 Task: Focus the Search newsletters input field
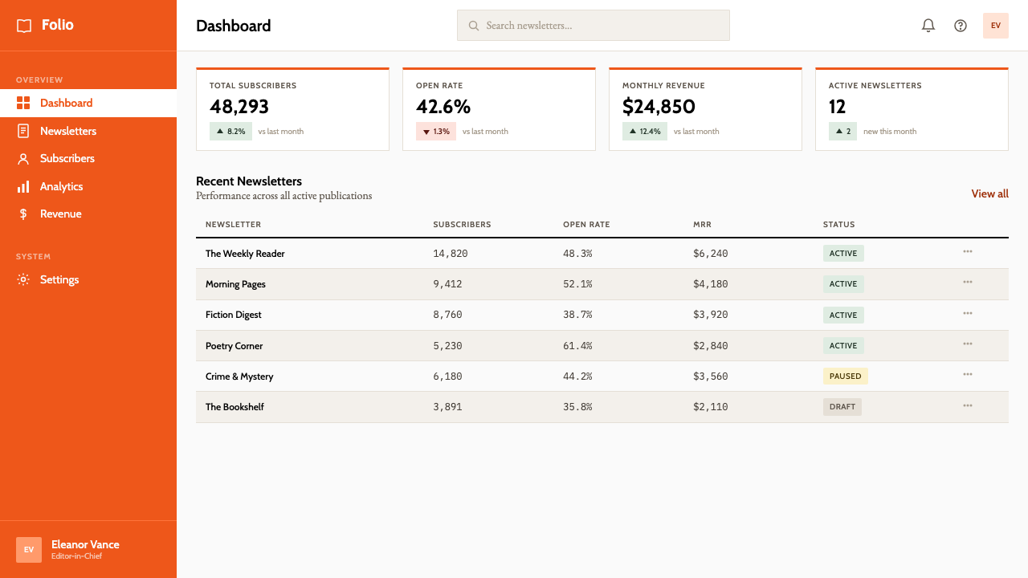[594, 25]
